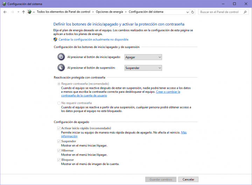
Task: Click the sleep button moon icon
Action: pyautogui.click(x=61, y=67)
